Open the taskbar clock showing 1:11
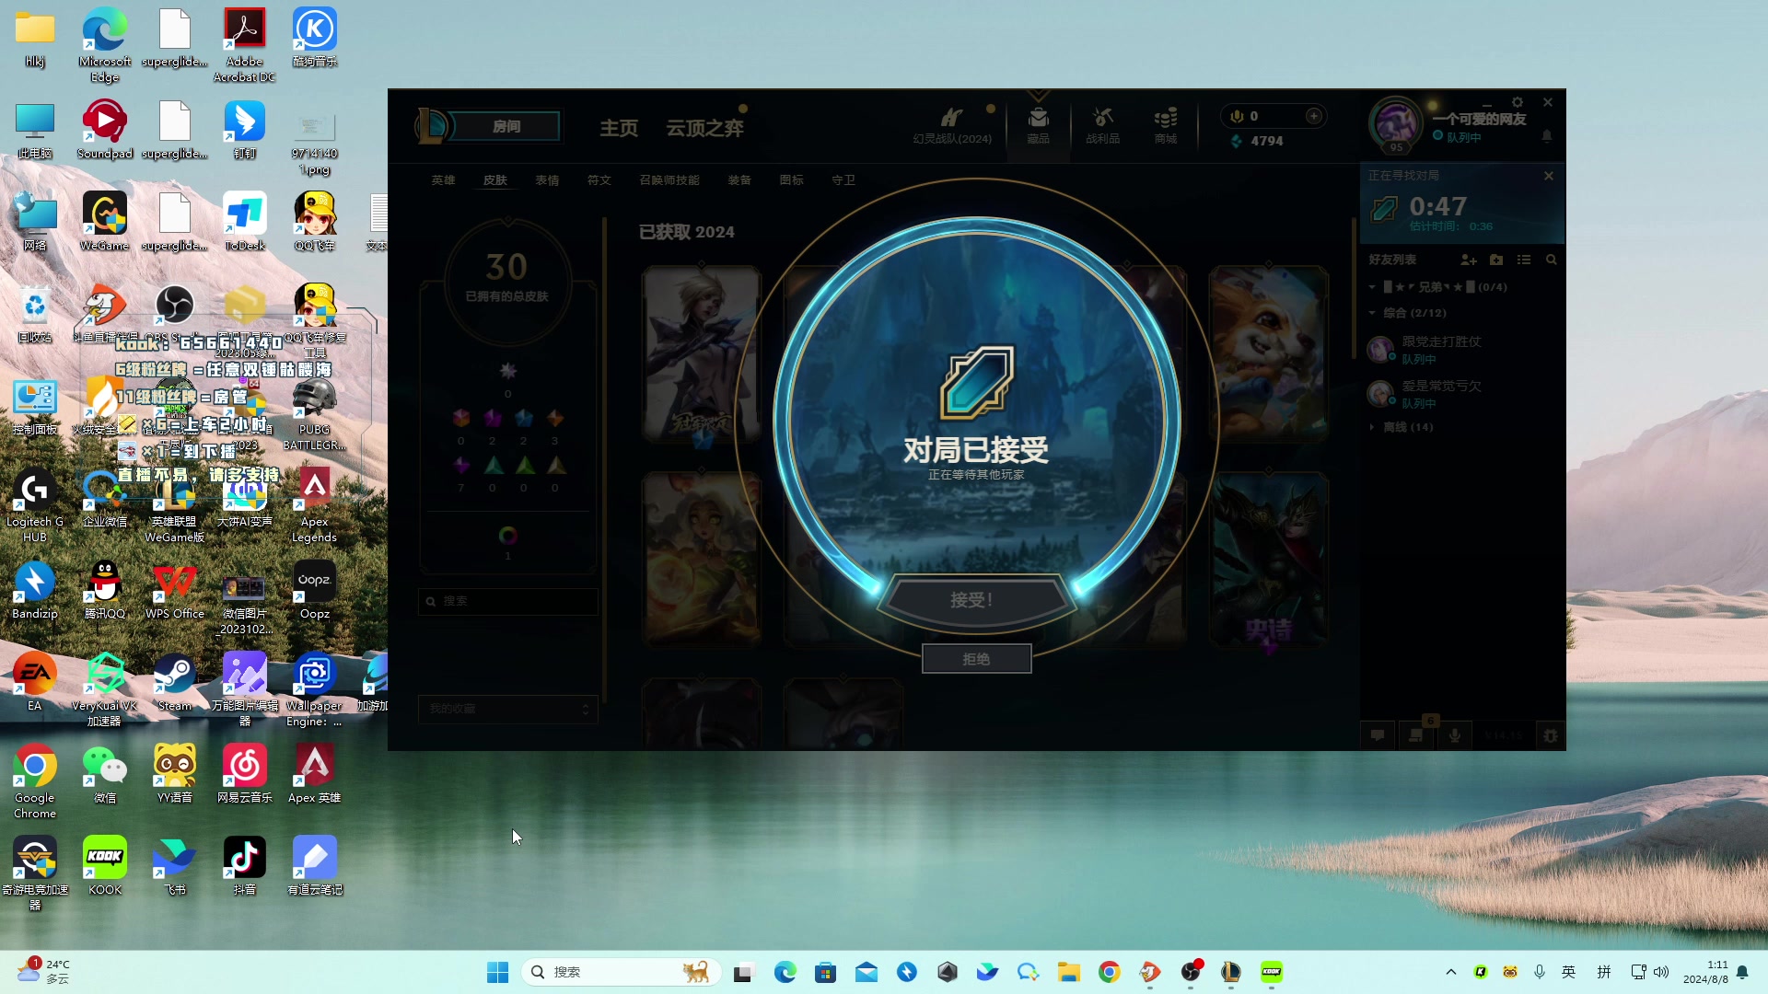The width and height of the screenshot is (1768, 994). point(1705,972)
